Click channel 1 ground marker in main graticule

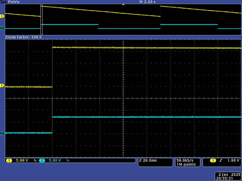pyautogui.click(x=2, y=86)
